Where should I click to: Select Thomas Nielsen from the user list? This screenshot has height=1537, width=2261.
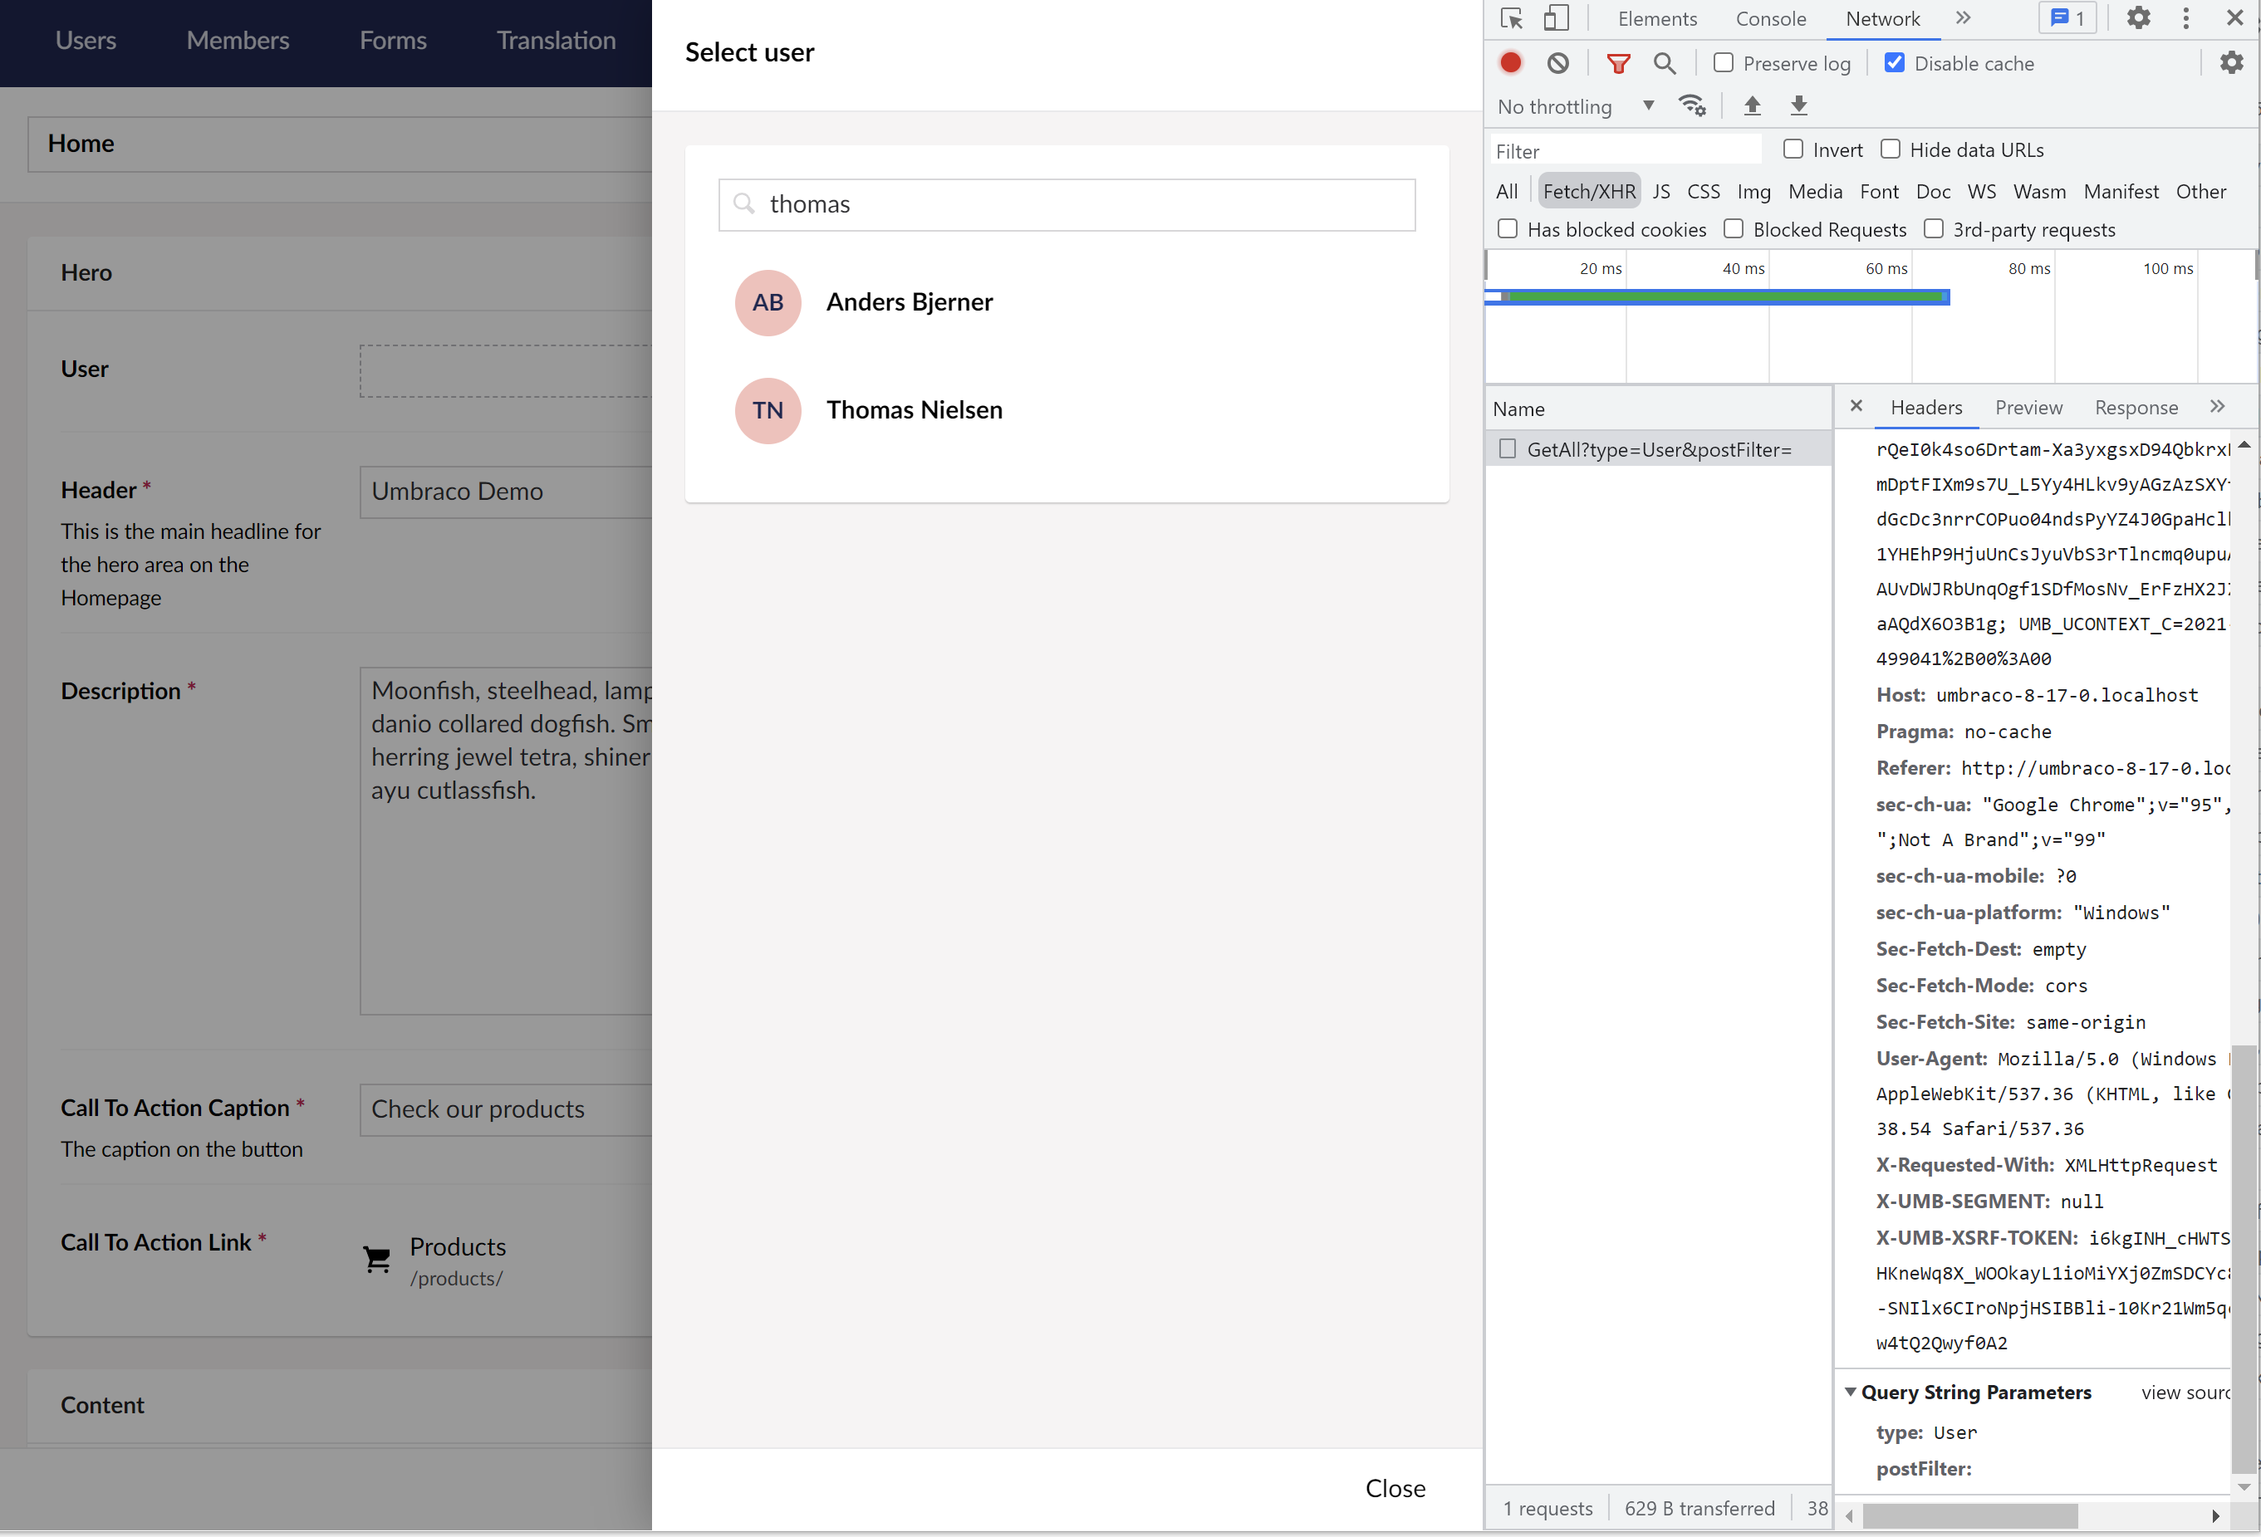pyautogui.click(x=914, y=409)
